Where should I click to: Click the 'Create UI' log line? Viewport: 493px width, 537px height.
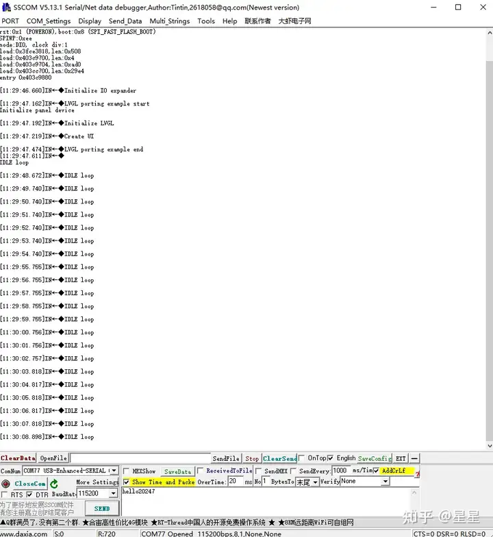tap(47, 136)
